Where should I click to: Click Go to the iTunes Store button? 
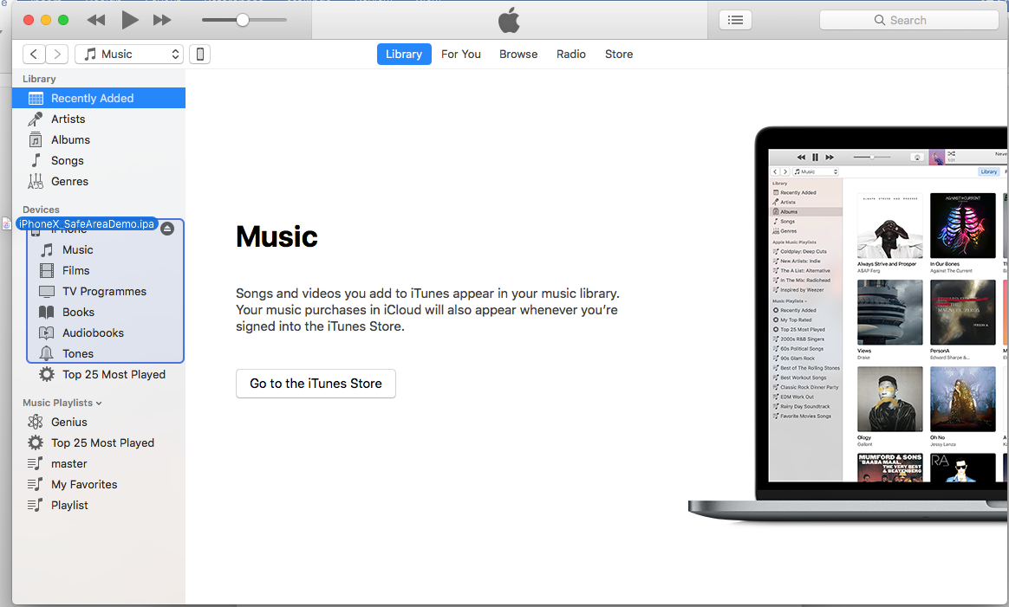pos(316,384)
